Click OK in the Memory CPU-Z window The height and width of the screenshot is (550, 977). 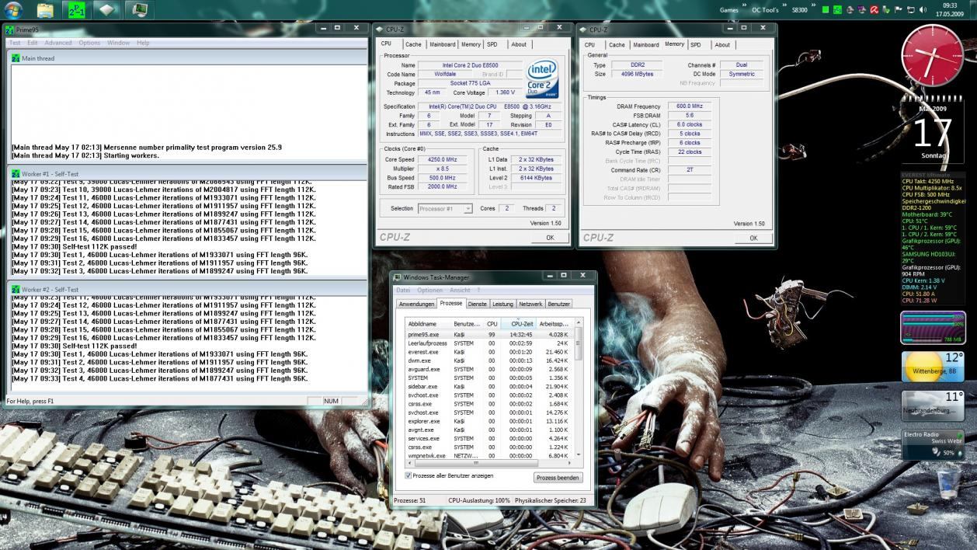[x=753, y=238]
